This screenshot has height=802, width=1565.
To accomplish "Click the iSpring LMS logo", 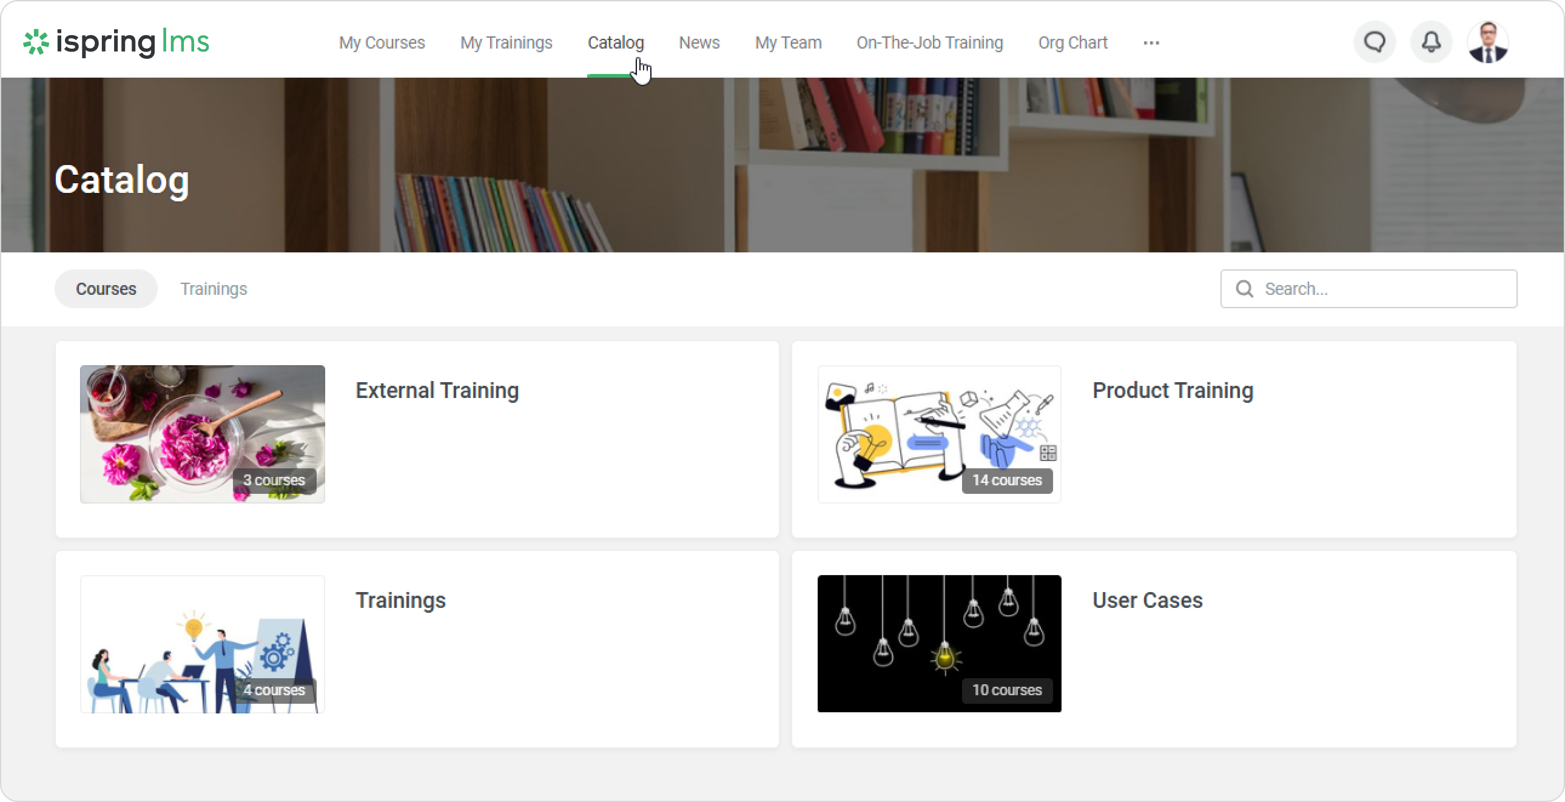I will point(116,42).
